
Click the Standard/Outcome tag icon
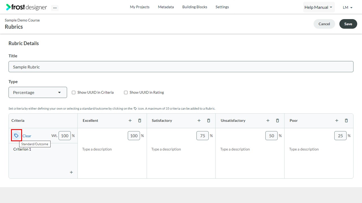coord(16,136)
